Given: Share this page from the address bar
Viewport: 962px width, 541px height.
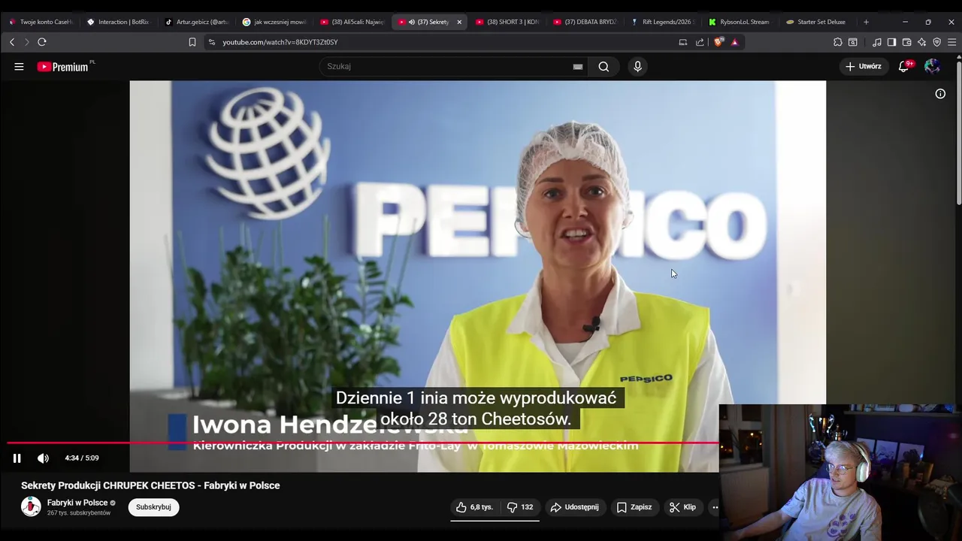Looking at the screenshot, I should 700,42.
